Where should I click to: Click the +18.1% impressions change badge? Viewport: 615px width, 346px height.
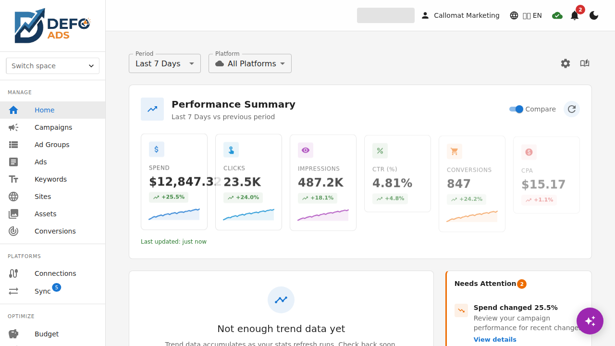318,198
